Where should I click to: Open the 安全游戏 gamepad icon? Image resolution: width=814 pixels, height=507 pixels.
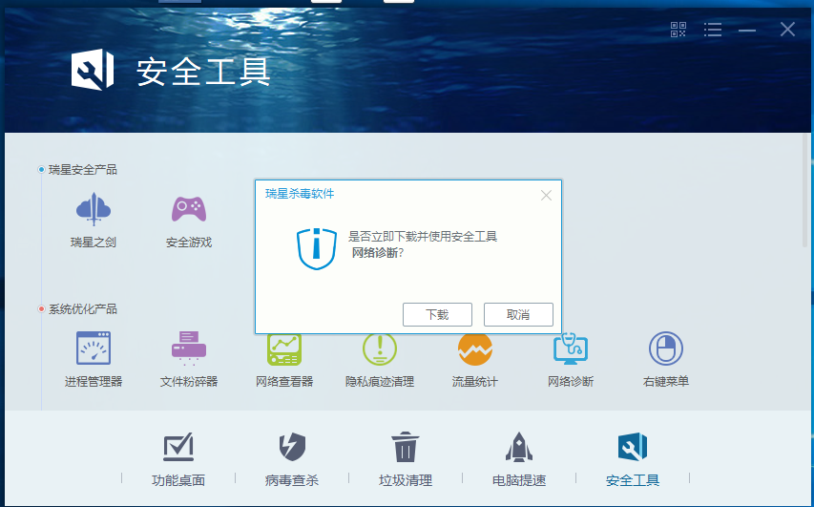coord(189,209)
